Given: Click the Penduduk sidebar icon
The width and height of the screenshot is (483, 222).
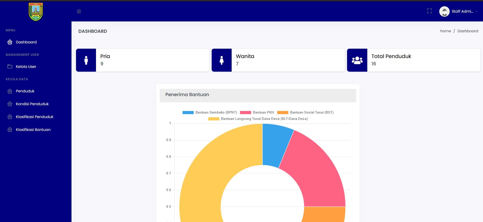Looking at the screenshot, I should click(x=10, y=91).
